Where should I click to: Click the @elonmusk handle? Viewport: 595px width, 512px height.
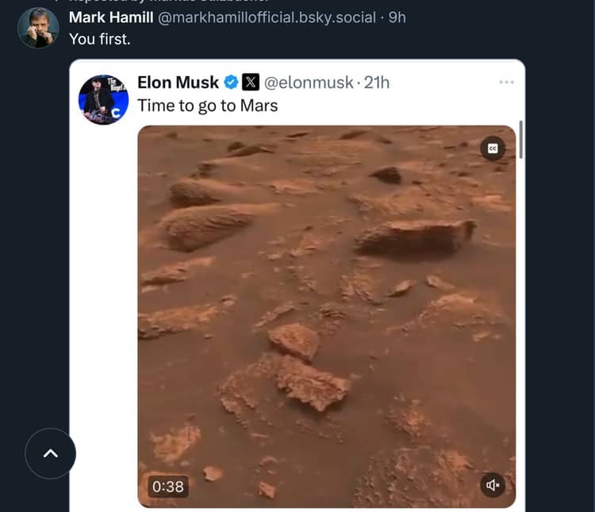[309, 83]
